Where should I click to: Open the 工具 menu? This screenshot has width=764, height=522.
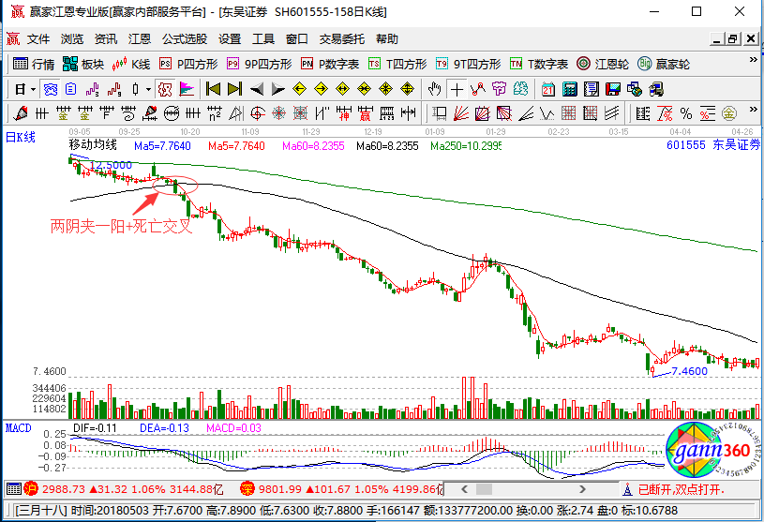263,39
